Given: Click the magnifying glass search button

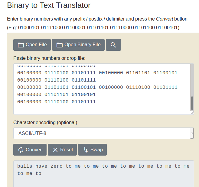Looking at the screenshot, I should (113, 45).
